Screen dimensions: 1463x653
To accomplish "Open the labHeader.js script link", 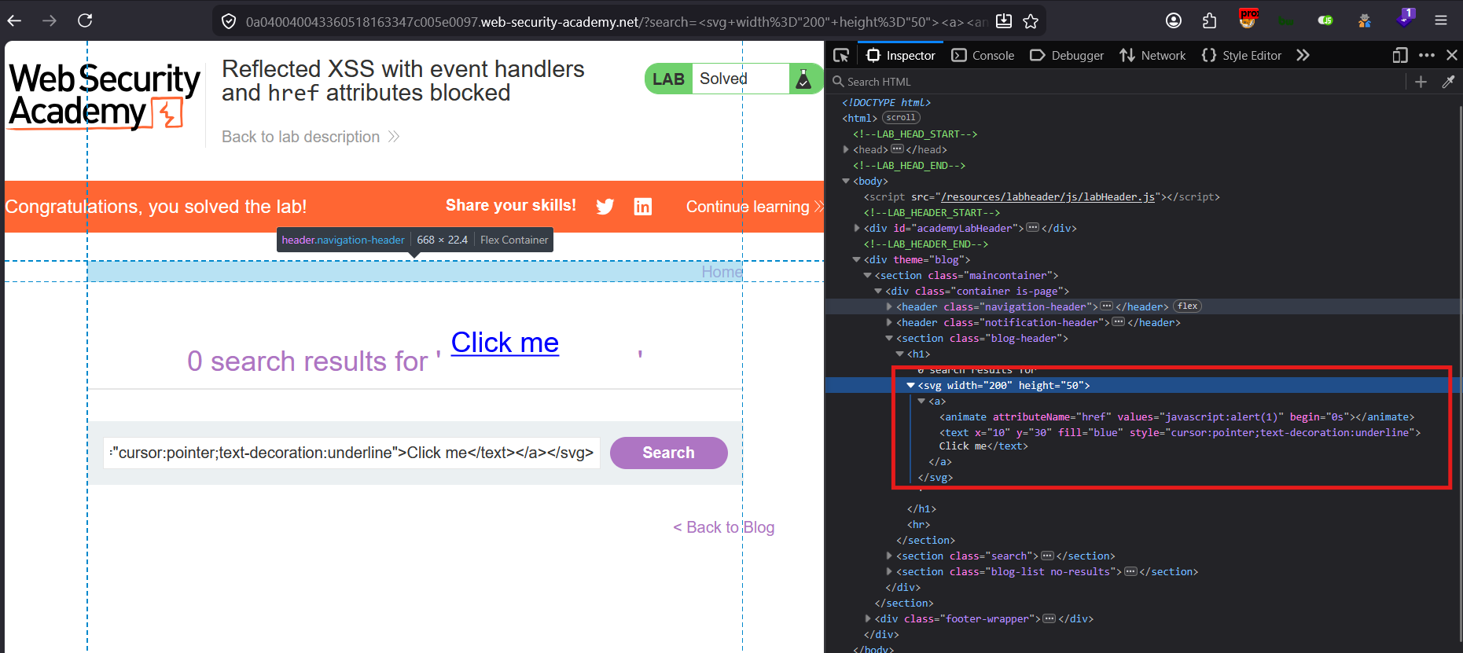I will [x=1047, y=196].
